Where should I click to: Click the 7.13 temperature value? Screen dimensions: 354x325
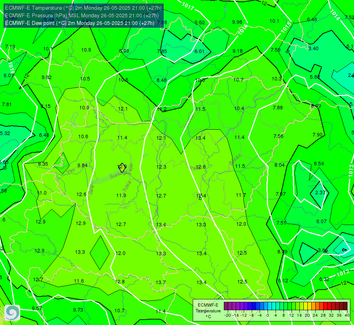click(x=10, y=47)
